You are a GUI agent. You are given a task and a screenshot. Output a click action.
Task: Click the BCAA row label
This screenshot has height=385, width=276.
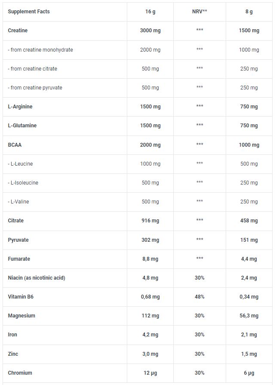pos(15,145)
